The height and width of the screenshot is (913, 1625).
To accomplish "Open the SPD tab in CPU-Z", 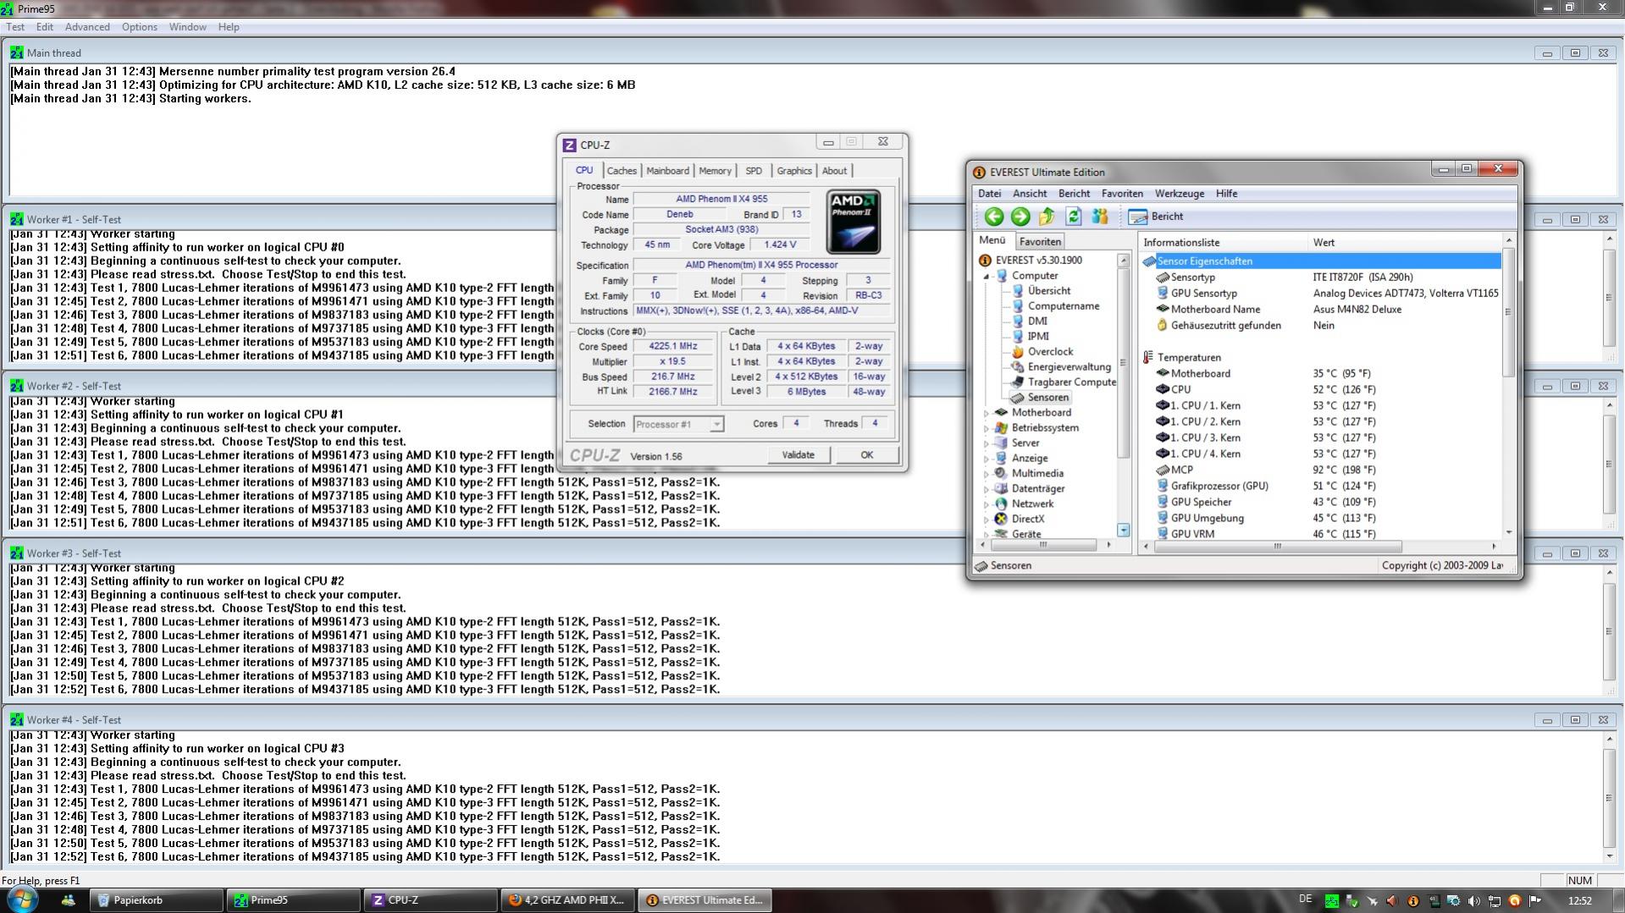I will pos(754,171).
